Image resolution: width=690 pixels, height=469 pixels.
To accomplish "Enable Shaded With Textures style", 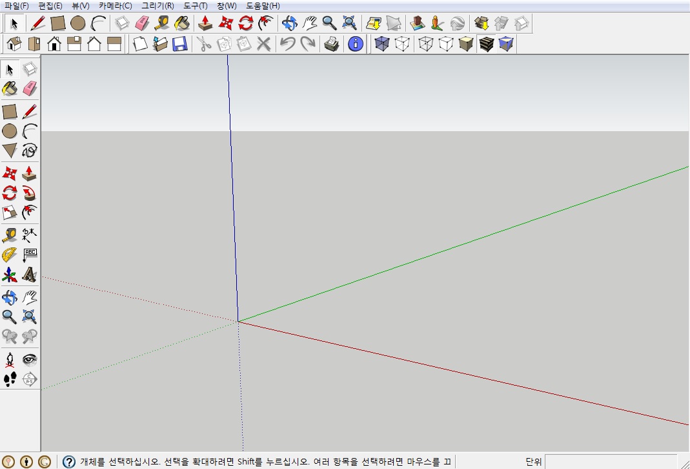I will 486,43.
